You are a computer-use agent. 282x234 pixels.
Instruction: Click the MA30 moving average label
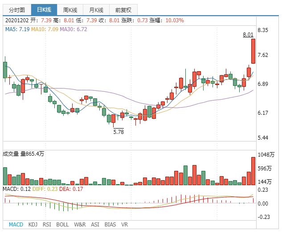pyautogui.click(x=74, y=29)
